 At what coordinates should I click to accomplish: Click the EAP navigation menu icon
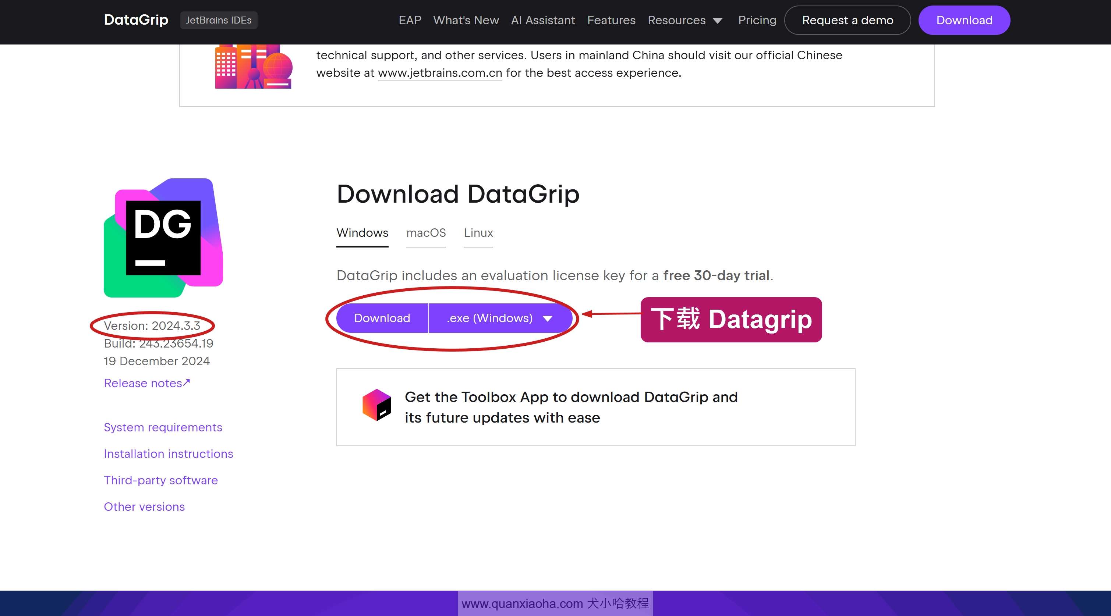coord(409,21)
